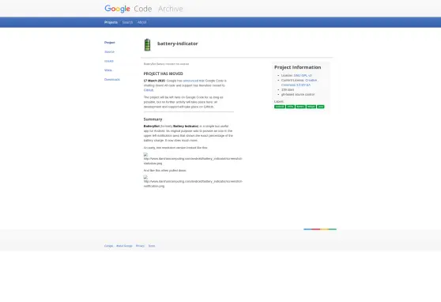Open the Privacy footer link
This screenshot has height=302, width=441.
pyautogui.click(x=140, y=246)
